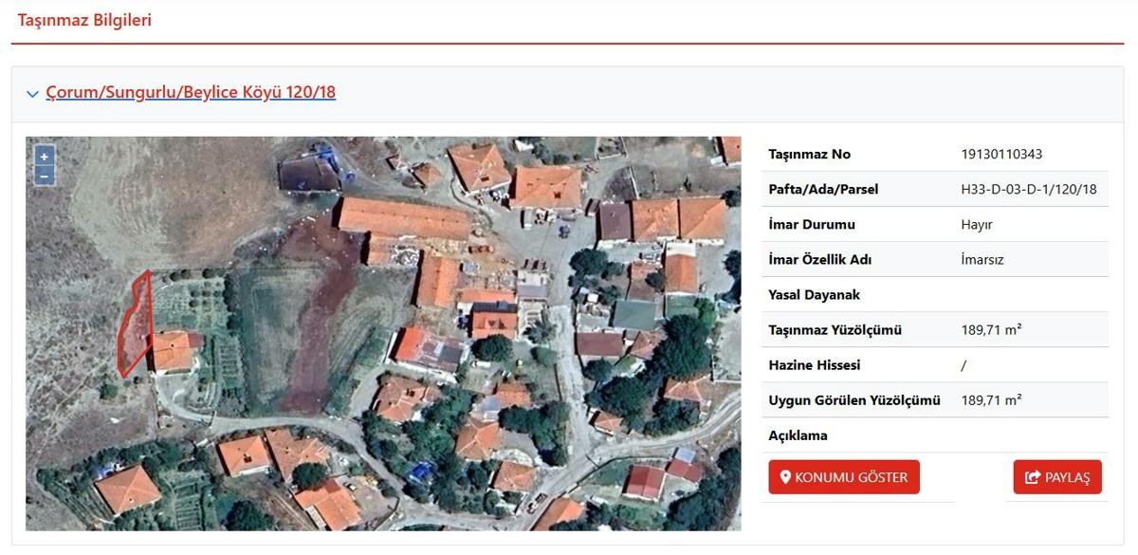Screen dimensions: 1138x555
Task: Zoom in on the map
Action: point(45,157)
